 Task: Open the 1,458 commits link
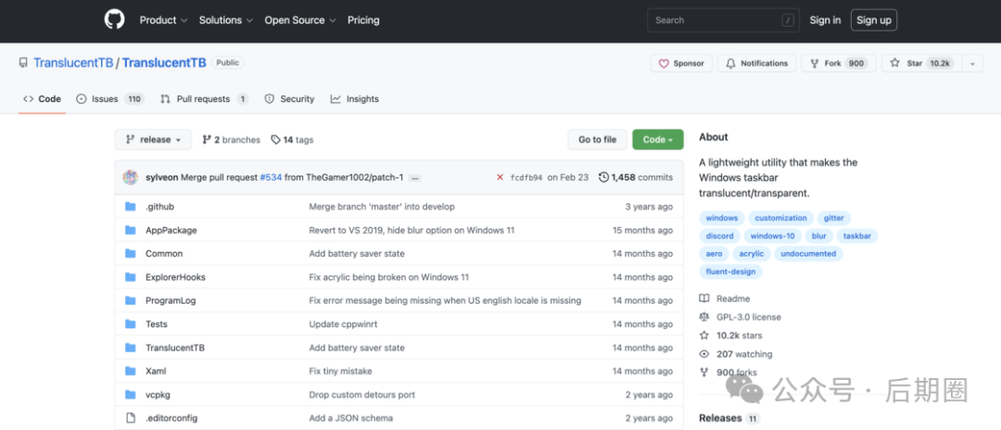[635, 177]
